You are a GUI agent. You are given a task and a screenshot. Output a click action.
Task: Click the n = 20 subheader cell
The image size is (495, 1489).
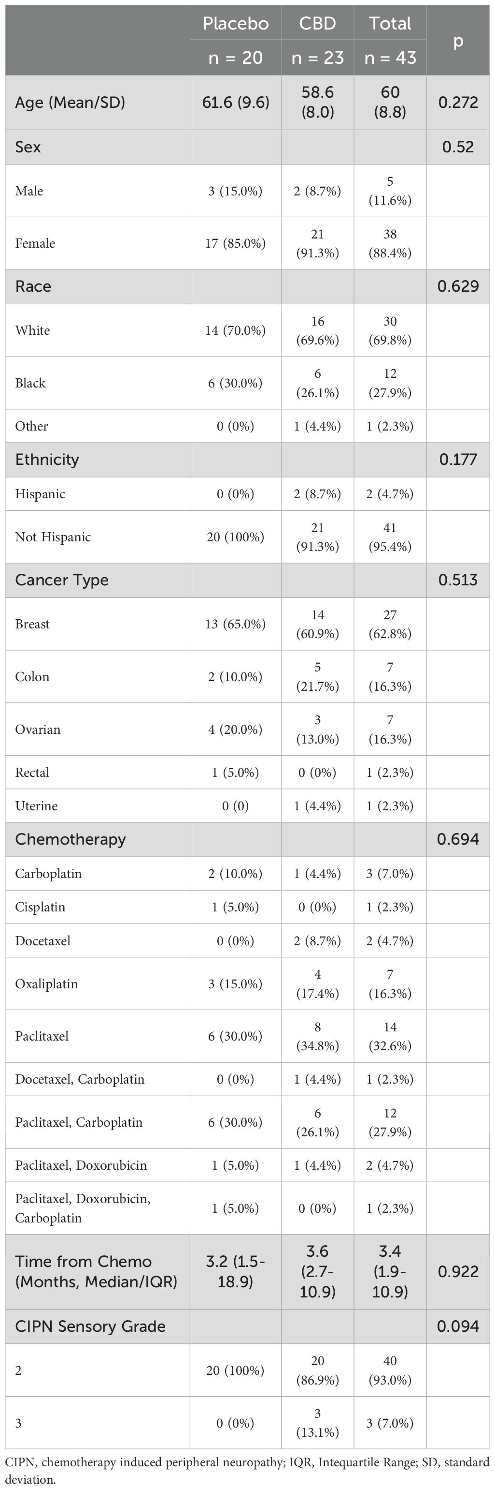pos(235,58)
